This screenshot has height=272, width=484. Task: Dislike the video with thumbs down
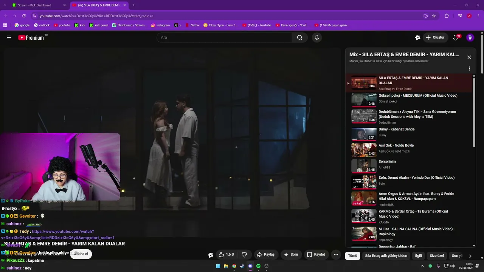(244, 255)
